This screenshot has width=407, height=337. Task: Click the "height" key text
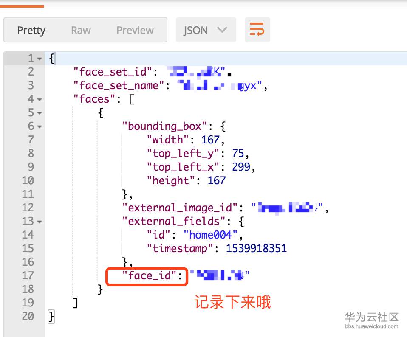point(171,180)
